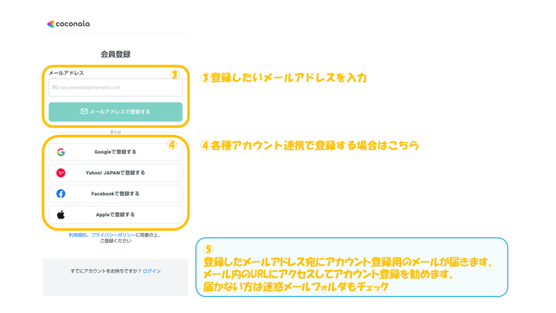This screenshot has height=313, width=556.
Task: Click the circled ④ marker in the social login box
Action: tap(172, 145)
